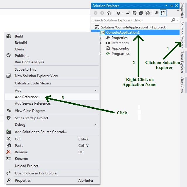This screenshot has height=187, width=187.
Task: Open the Solution Explorer side tab
Action: (182, 35)
